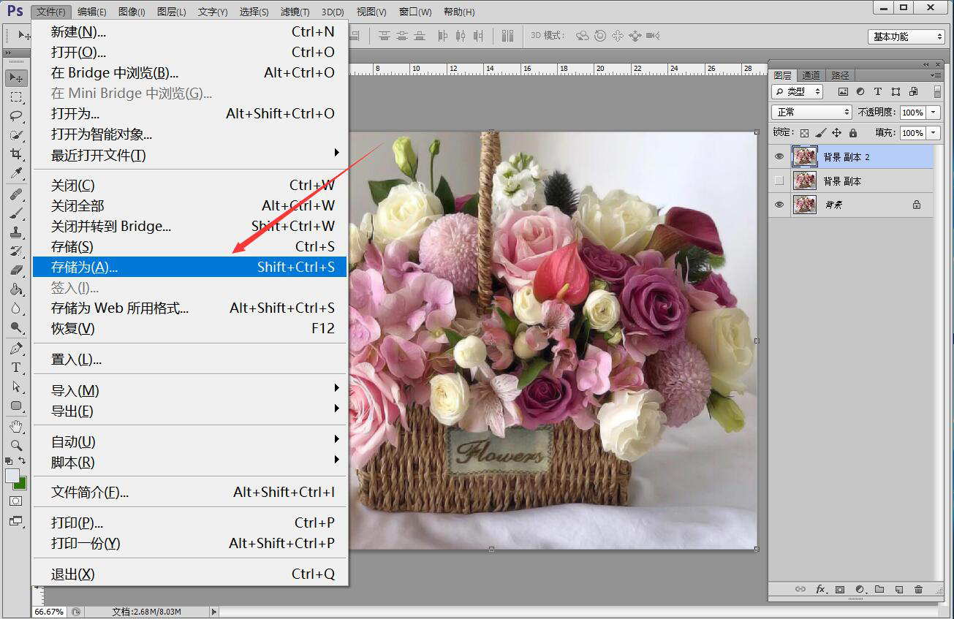954x619 pixels.
Task: Open the 类型 layer filter dropdown
Action: [x=798, y=92]
